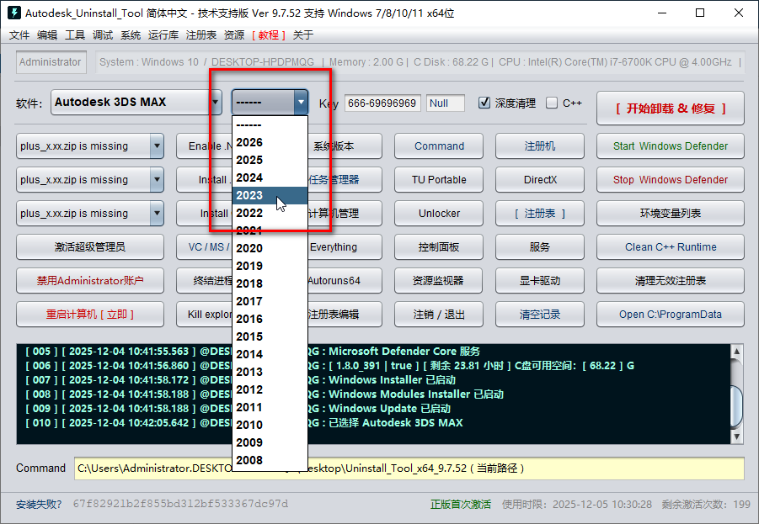Launch Unlocker
This screenshot has width=759, height=524.
439,213
